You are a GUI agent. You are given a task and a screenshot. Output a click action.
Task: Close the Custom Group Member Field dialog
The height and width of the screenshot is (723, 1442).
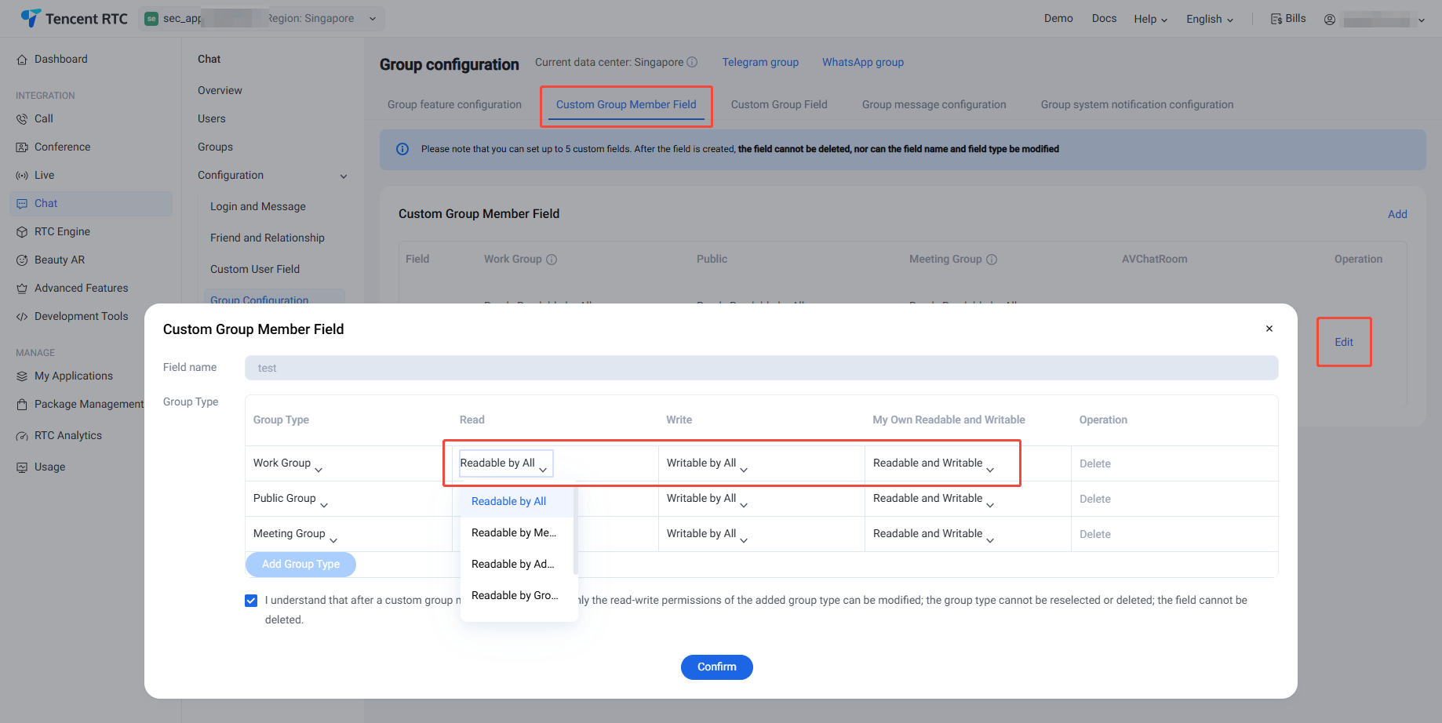1269,329
